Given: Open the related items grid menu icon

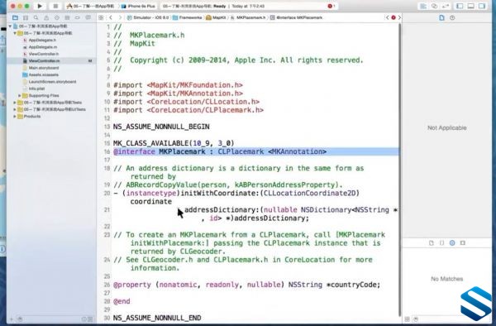Looking at the screenshot, I should [x=101, y=17].
